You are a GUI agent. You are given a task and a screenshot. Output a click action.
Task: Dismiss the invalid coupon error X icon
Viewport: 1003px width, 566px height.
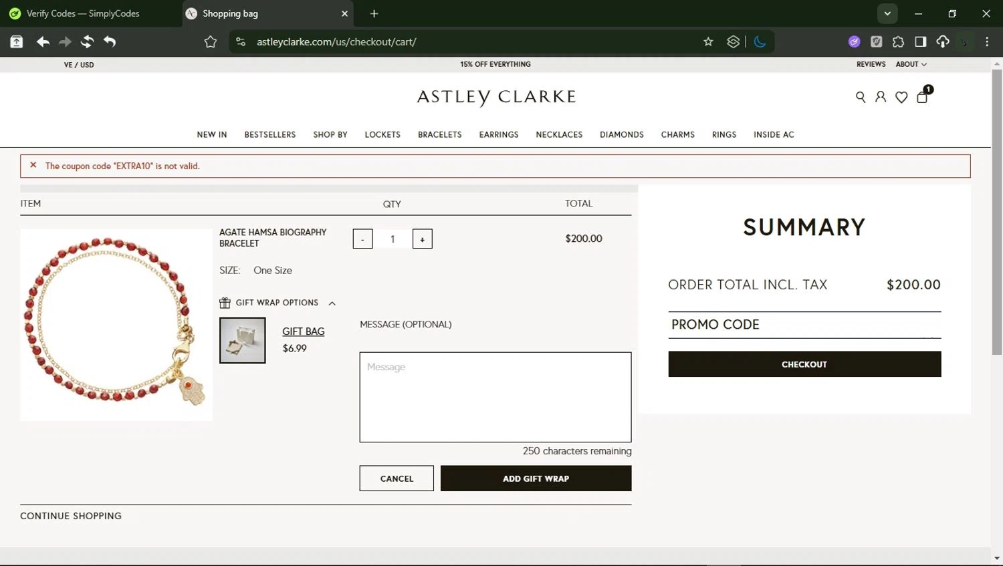click(x=33, y=165)
